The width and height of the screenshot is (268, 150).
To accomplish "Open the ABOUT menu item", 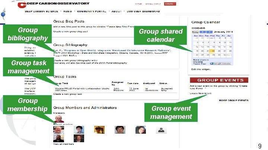I will [x=117, y=11].
